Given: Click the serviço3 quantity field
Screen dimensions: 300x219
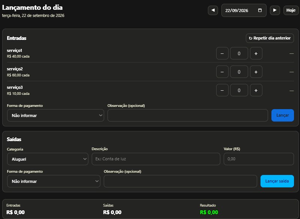Looking at the screenshot, I should click(x=239, y=90).
